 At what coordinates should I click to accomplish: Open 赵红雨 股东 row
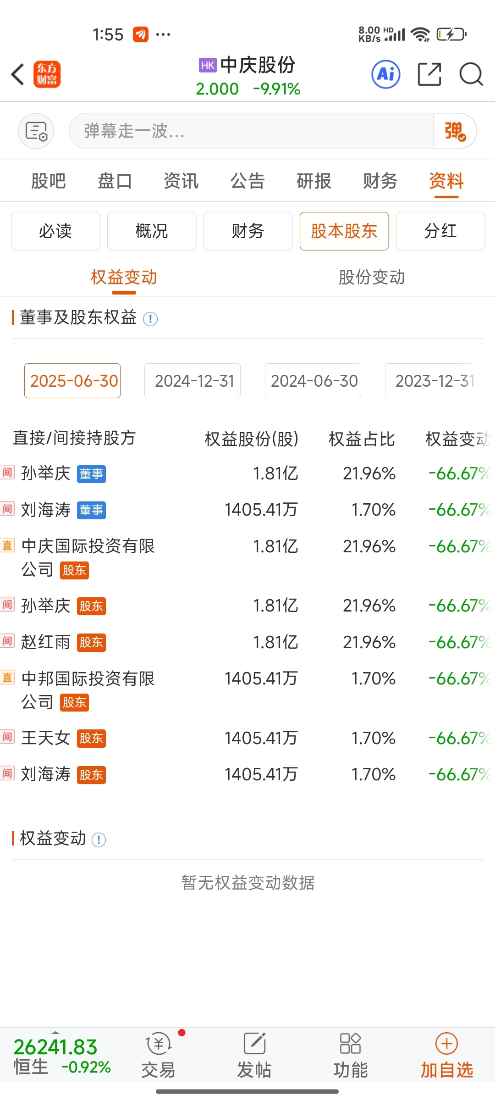[x=247, y=642]
